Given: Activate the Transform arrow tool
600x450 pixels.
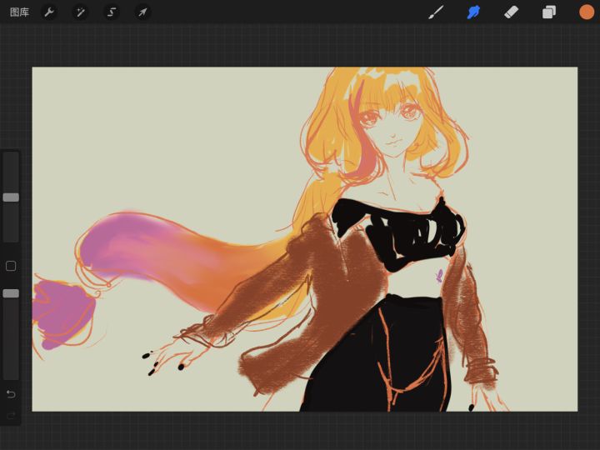Looking at the screenshot, I should [x=142, y=12].
